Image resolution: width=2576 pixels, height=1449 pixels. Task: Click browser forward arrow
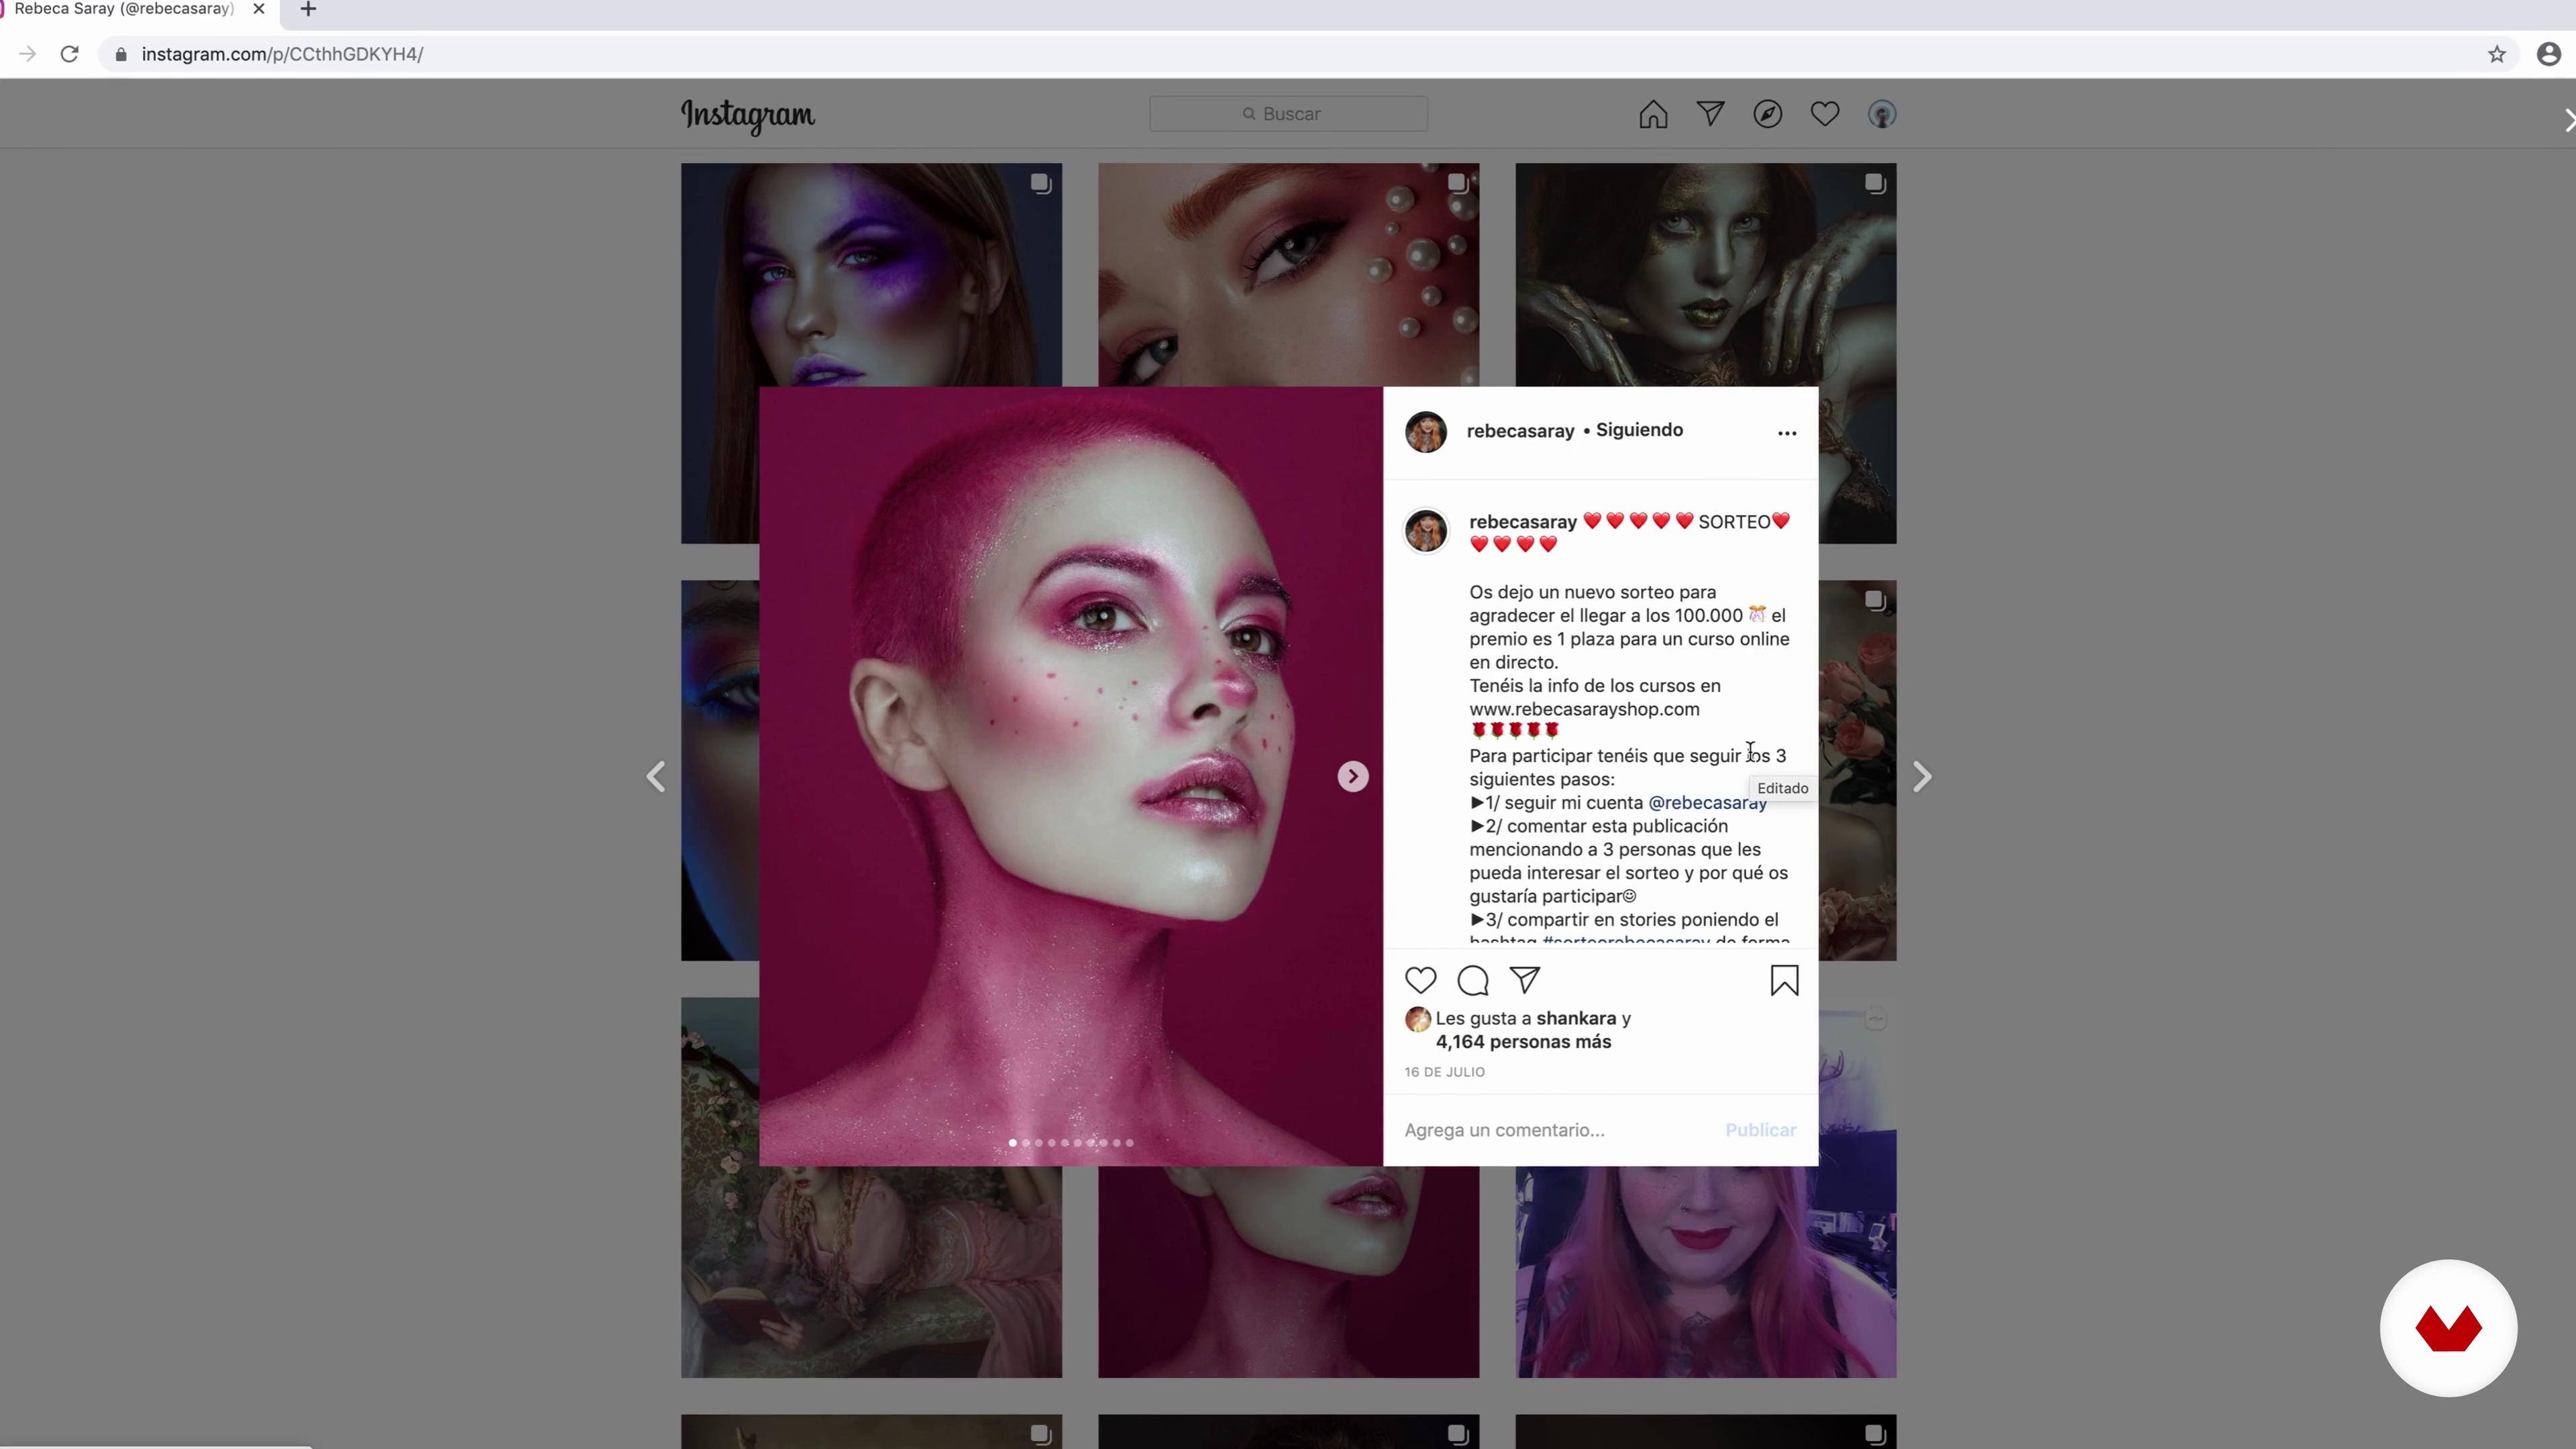[x=27, y=54]
